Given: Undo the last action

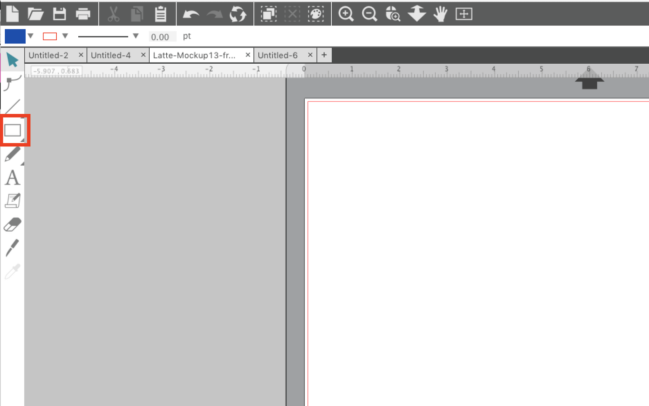Looking at the screenshot, I should pos(190,13).
